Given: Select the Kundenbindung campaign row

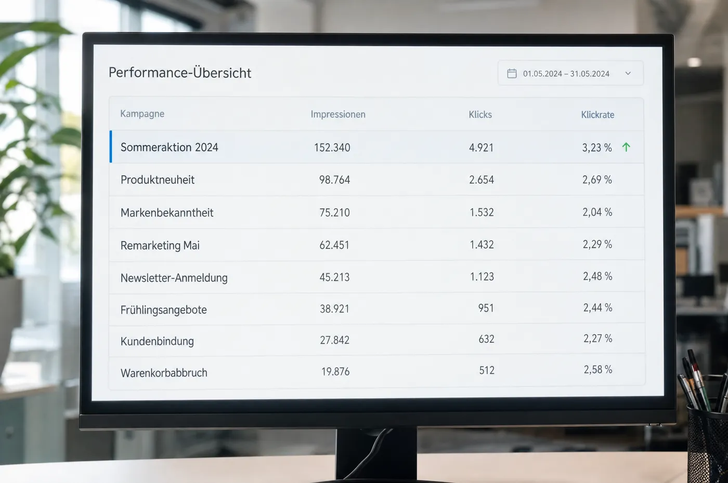Looking at the screenshot, I should [x=376, y=340].
